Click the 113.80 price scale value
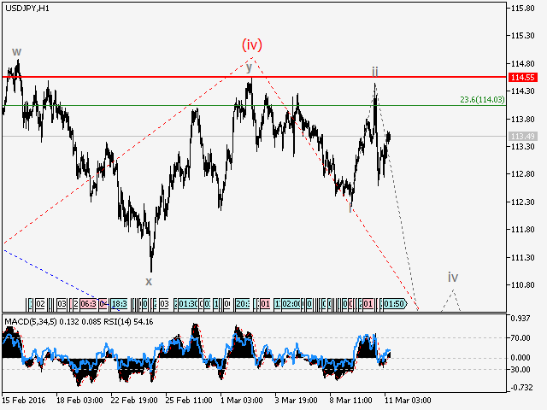 [522, 120]
